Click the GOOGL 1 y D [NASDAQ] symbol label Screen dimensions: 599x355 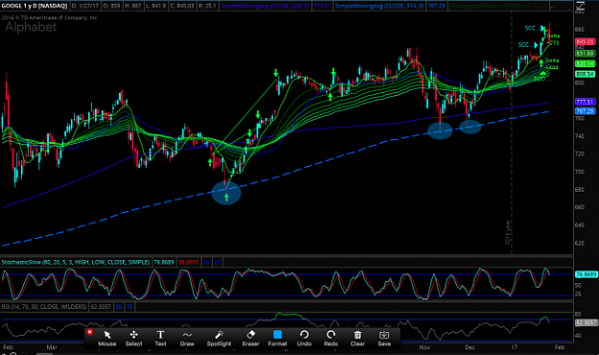tap(35, 6)
